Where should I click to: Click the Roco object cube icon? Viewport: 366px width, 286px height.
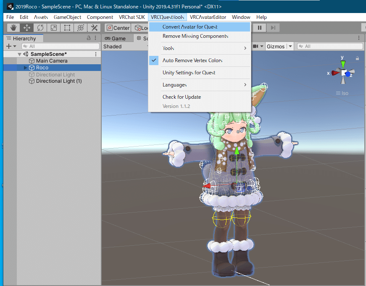[32, 68]
